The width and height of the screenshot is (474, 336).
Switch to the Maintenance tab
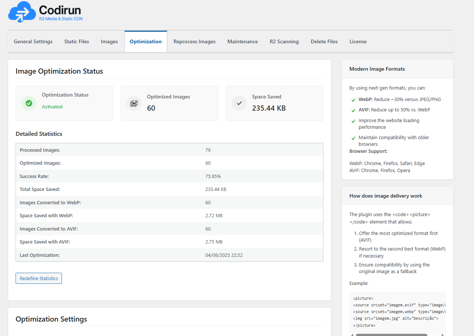[243, 41]
